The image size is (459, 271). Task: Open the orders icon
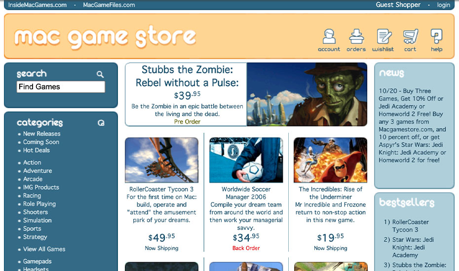[x=356, y=40]
